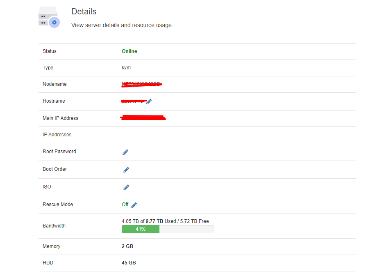Click the green Online status text
This screenshot has height=278, width=375.
tap(129, 51)
